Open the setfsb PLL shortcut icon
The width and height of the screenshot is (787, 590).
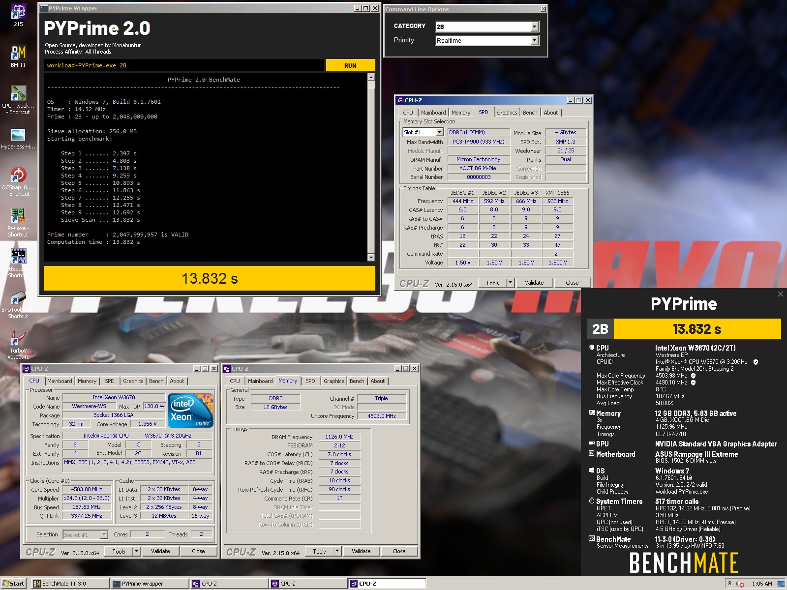click(18, 257)
